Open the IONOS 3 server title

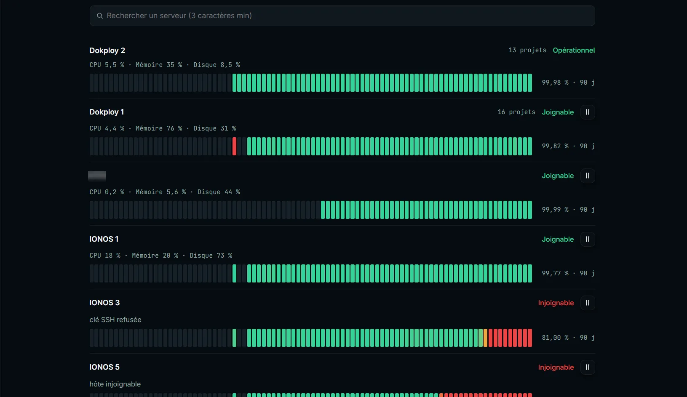pos(104,303)
